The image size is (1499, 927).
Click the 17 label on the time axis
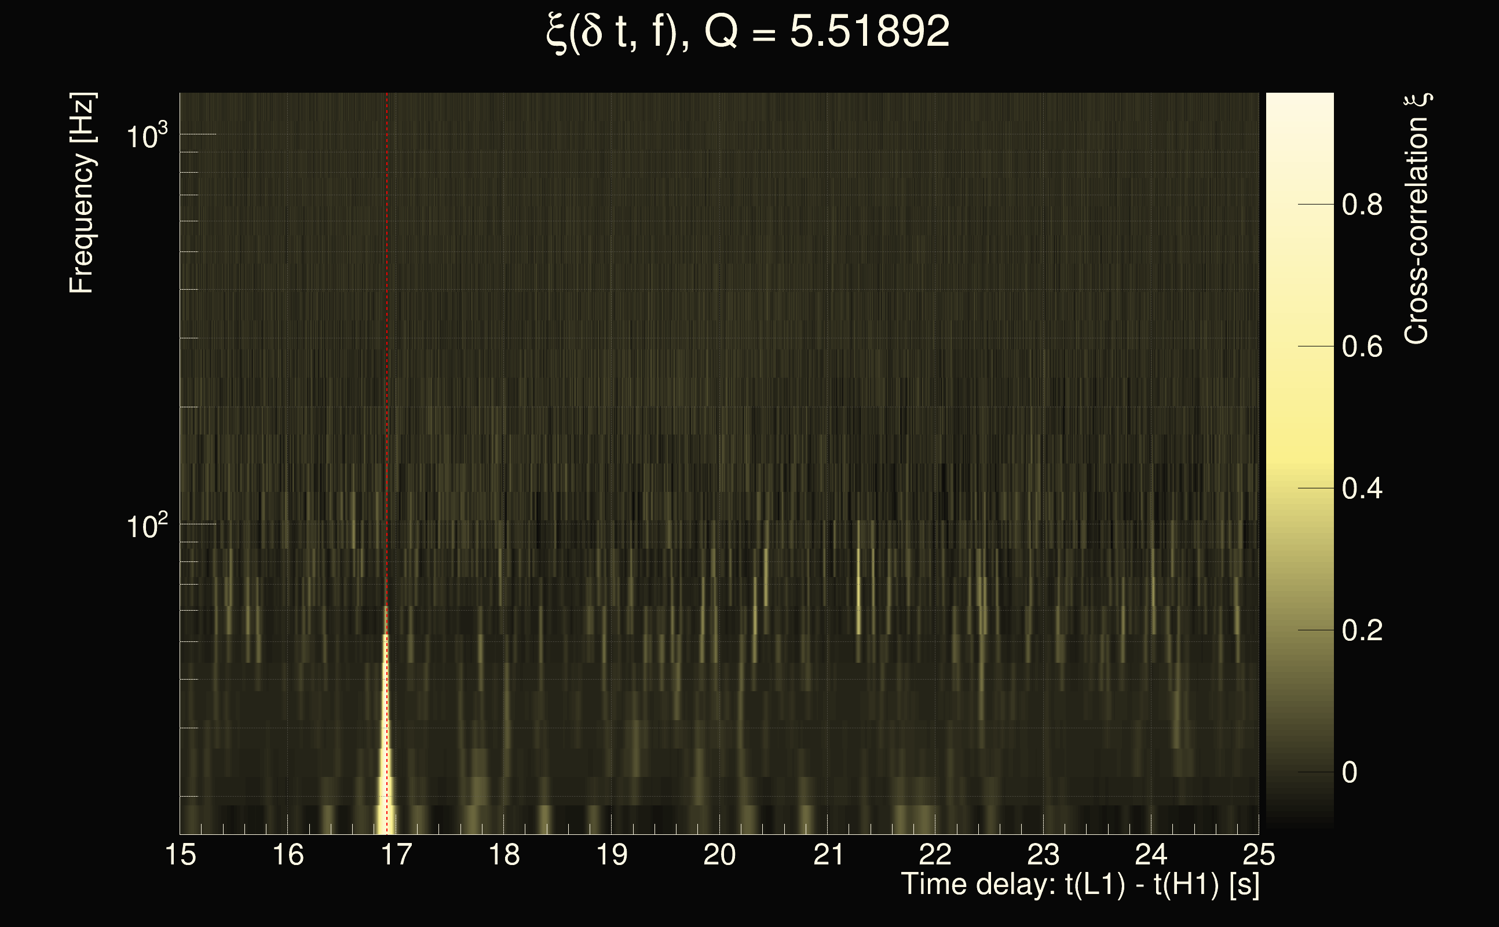click(x=397, y=855)
